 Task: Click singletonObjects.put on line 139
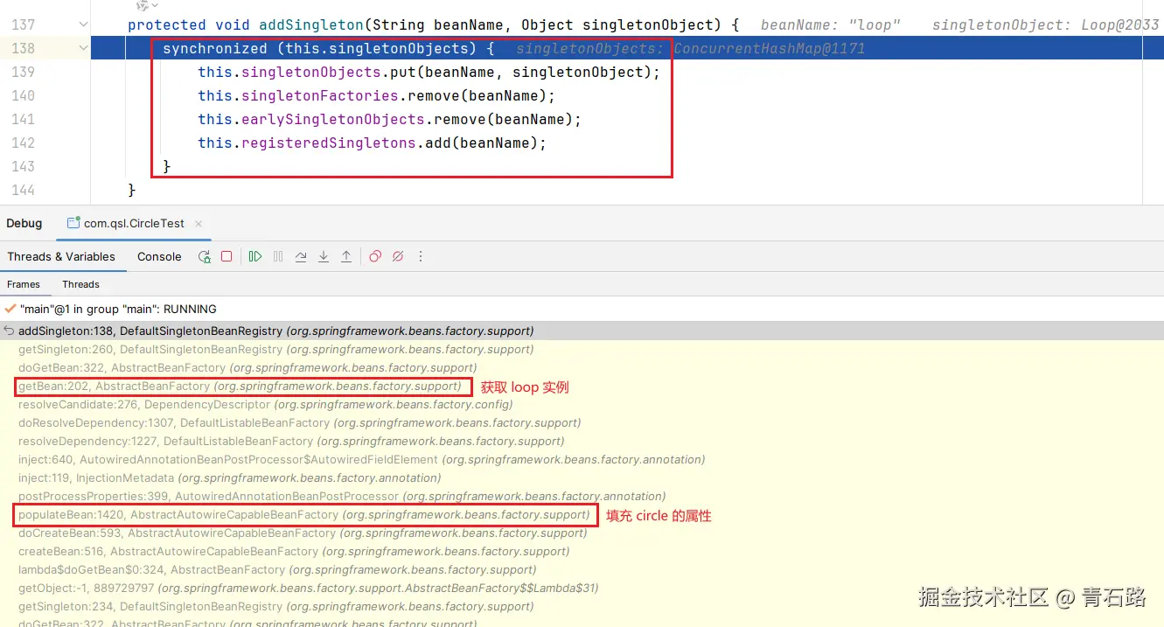pyautogui.click(x=324, y=72)
